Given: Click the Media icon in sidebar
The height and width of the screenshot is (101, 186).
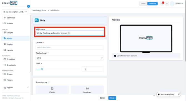Looking at the screenshot, I should [5, 38].
